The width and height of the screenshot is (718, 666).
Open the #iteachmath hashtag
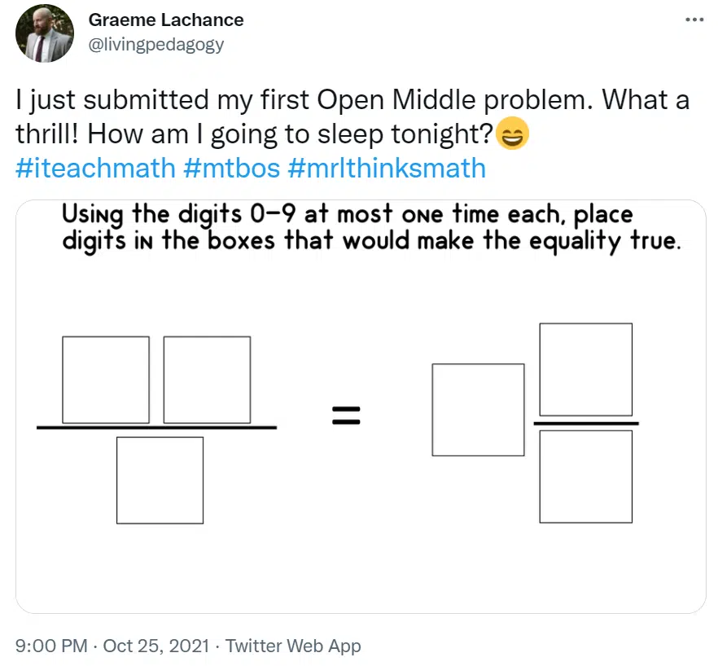point(96,168)
